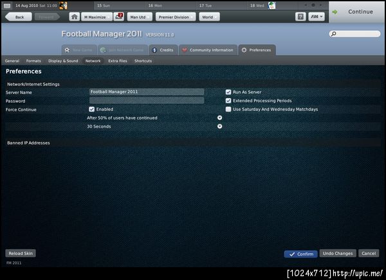Switch to the Formats tab
Viewport: 386px width, 280px height.
coord(33,61)
